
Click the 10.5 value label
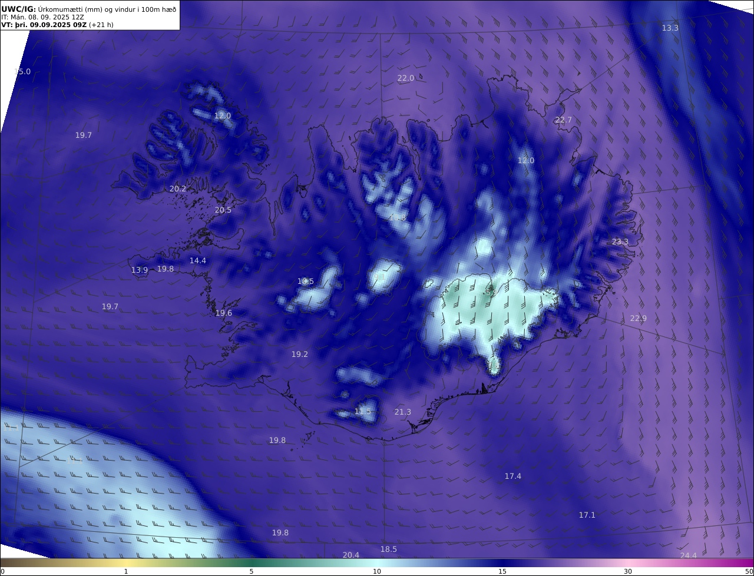pos(306,282)
